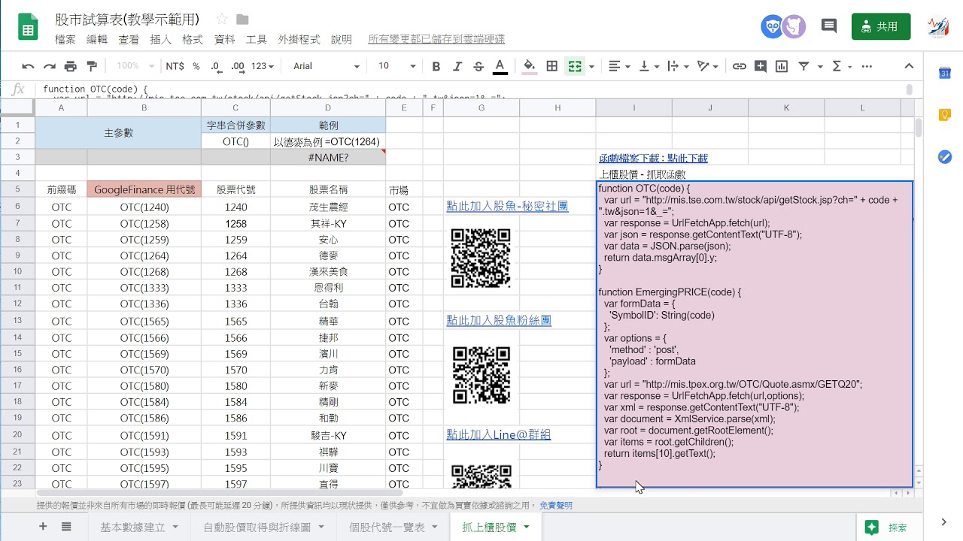Click the redo arrow icon
963x541 pixels.
click(x=50, y=66)
